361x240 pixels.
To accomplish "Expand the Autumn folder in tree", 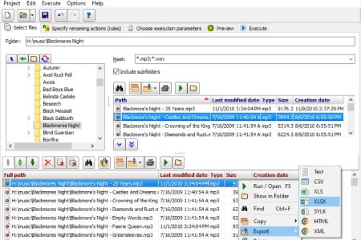I will pos(28,67).
